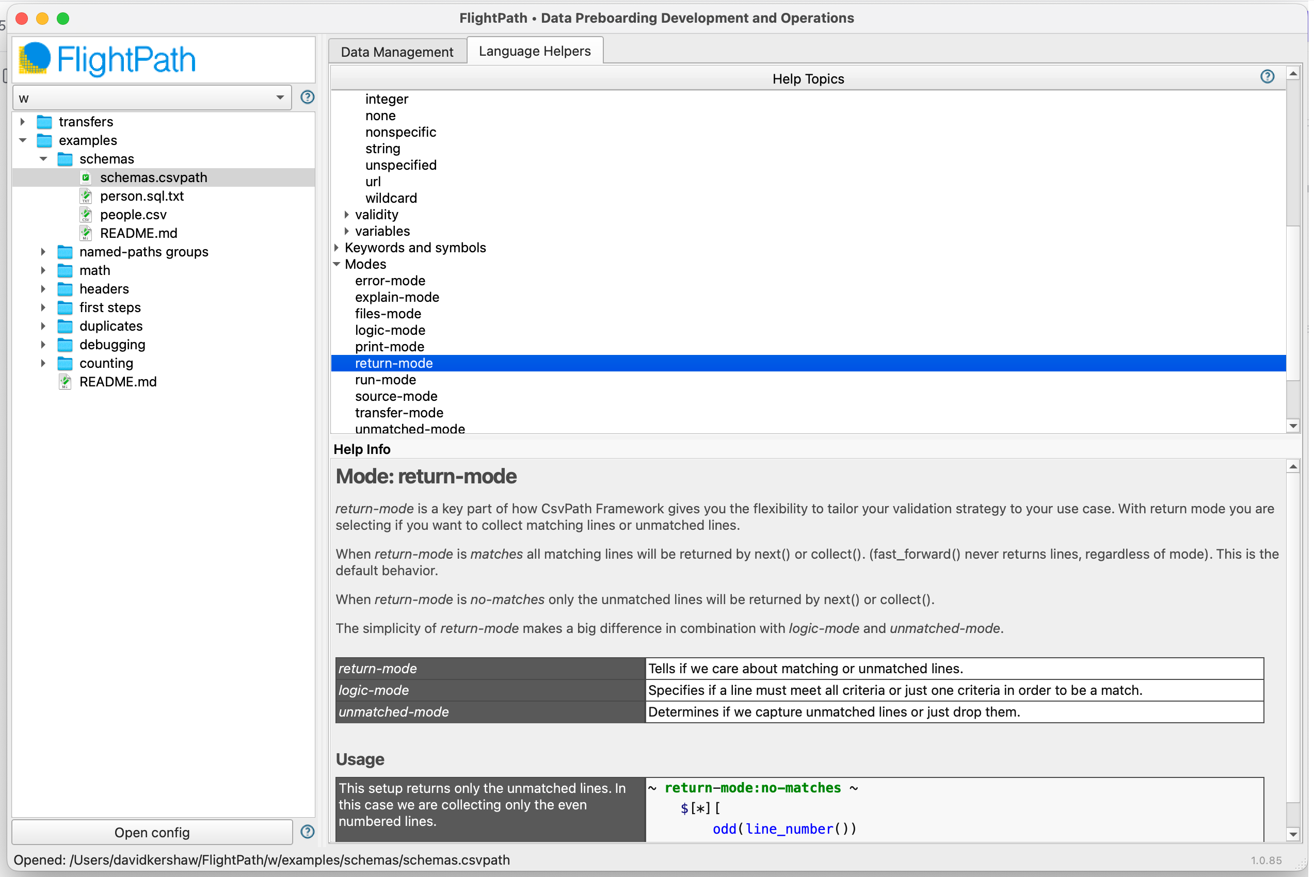Click the schemas folder icon
The image size is (1314, 877).
pyautogui.click(x=66, y=159)
